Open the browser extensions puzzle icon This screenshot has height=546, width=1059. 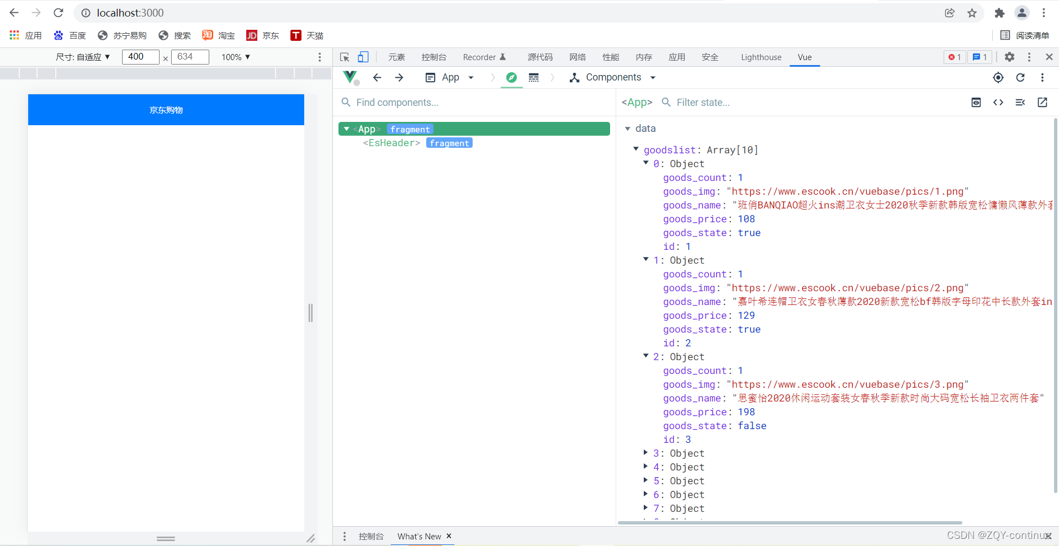[x=999, y=13]
